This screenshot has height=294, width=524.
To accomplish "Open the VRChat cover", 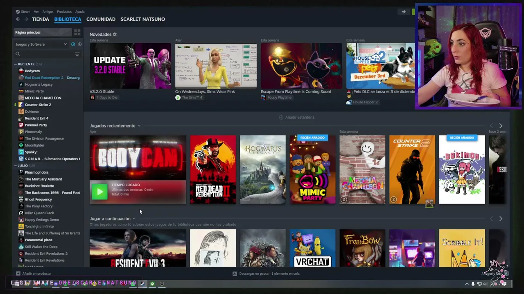I will coord(312,248).
